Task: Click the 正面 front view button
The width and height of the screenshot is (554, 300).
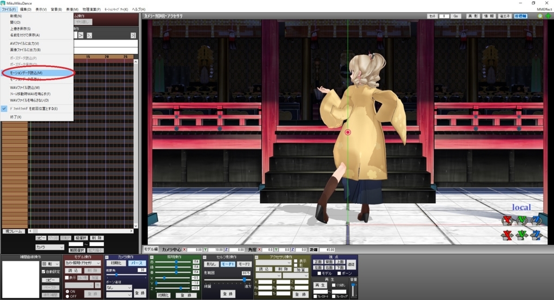Action: pos(318,262)
